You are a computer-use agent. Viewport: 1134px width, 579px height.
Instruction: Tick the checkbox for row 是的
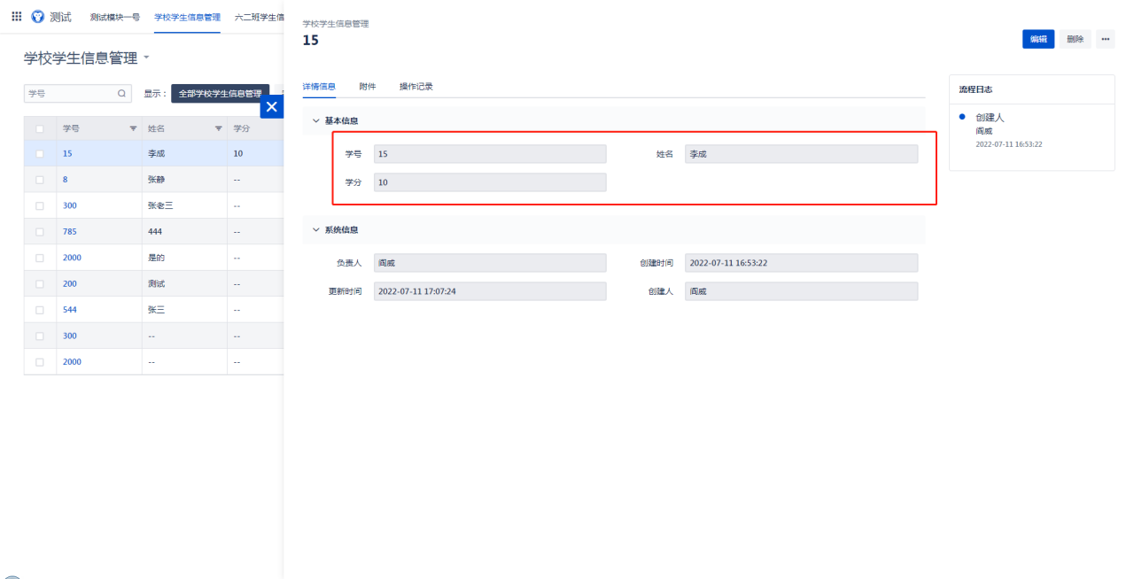click(x=40, y=258)
